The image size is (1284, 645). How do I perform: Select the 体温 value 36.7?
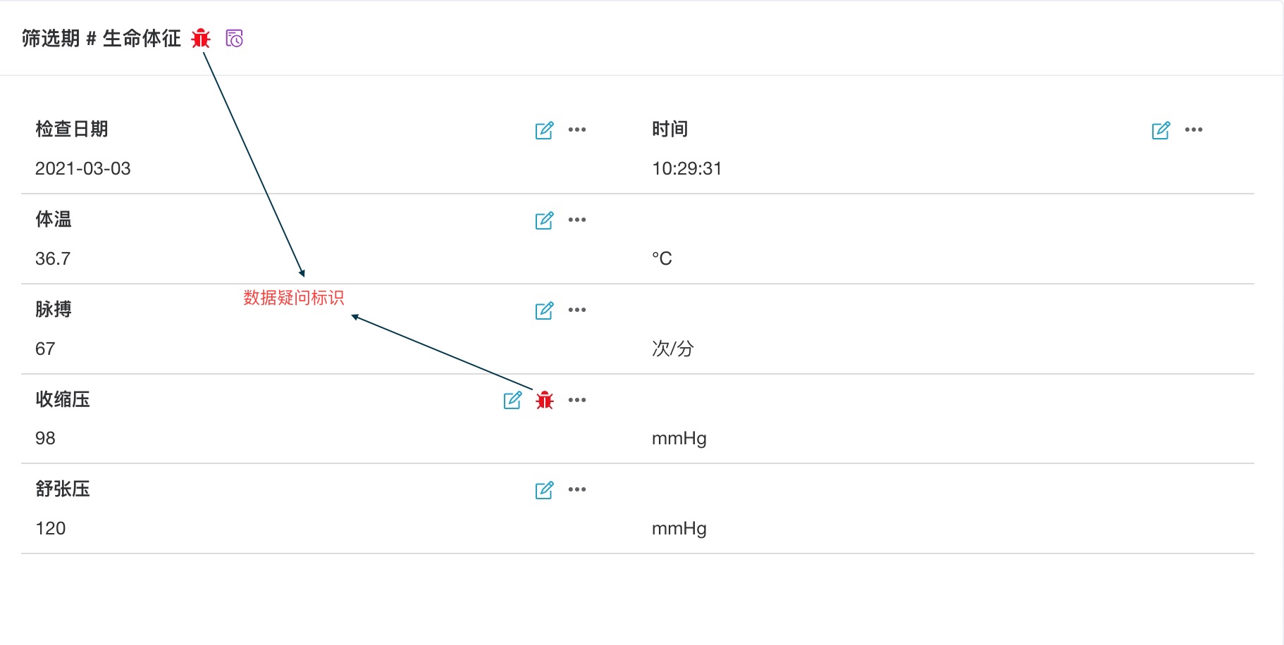tap(53, 258)
